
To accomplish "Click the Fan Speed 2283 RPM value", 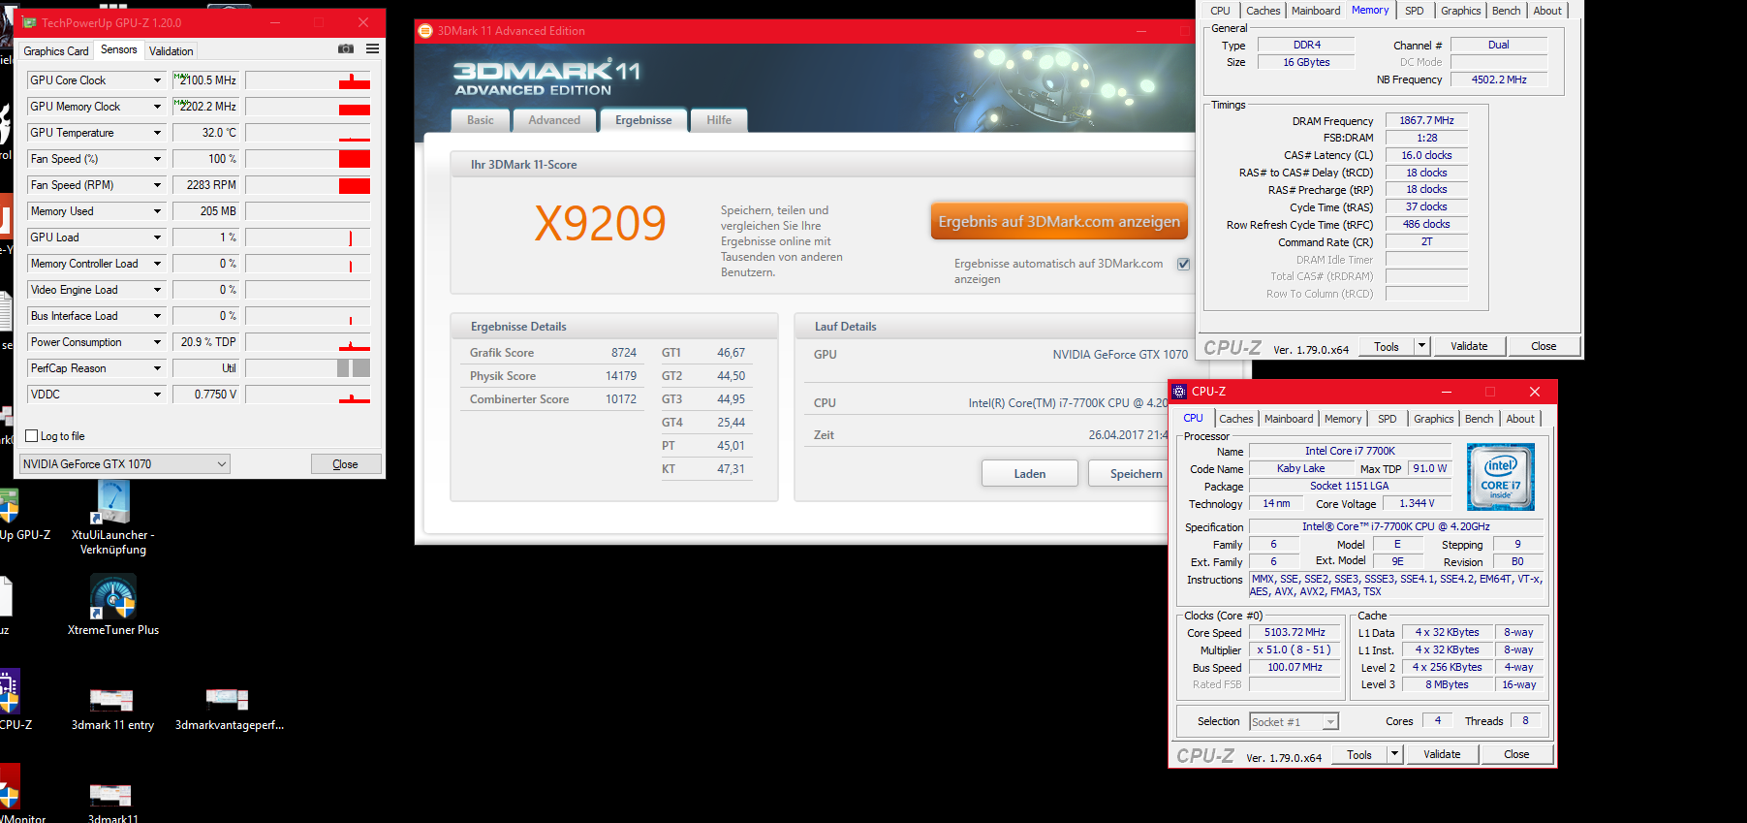I will pos(205,185).
